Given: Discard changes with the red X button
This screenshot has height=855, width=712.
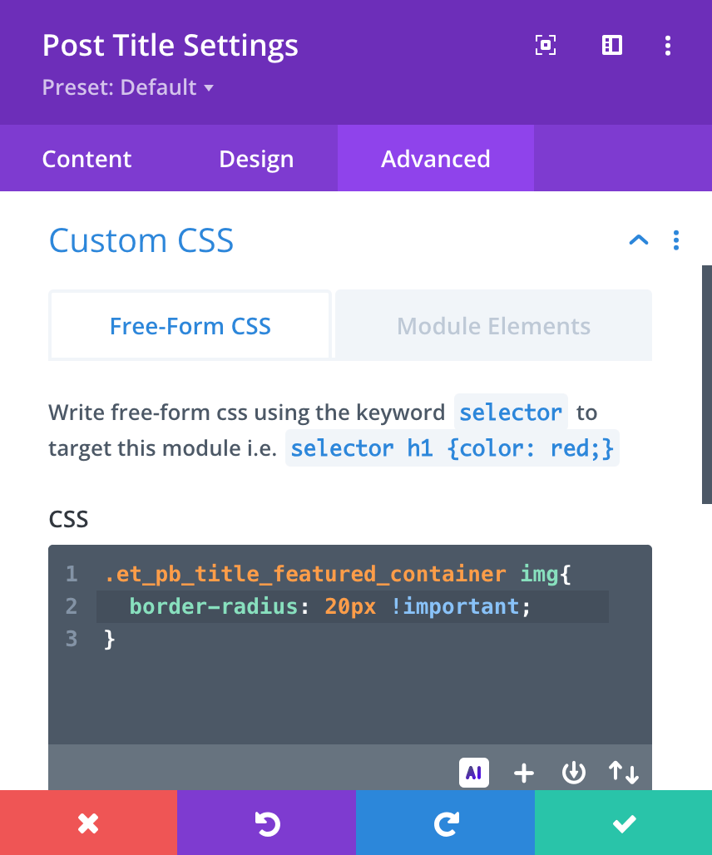Looking at the screenshot, I should pyautogui.click(x=88, y=823).
